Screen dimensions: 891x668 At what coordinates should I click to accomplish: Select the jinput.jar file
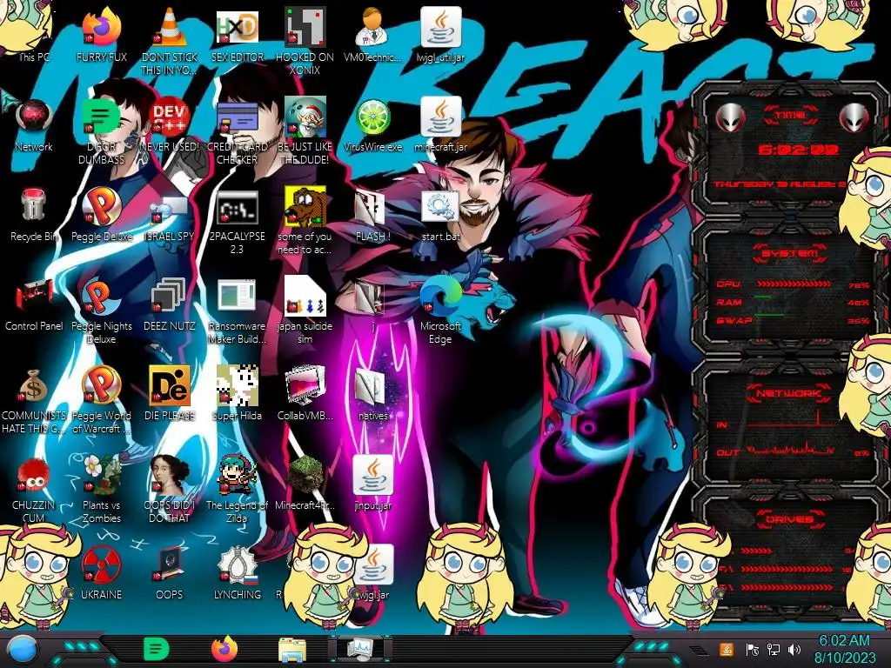pos(372,483)
